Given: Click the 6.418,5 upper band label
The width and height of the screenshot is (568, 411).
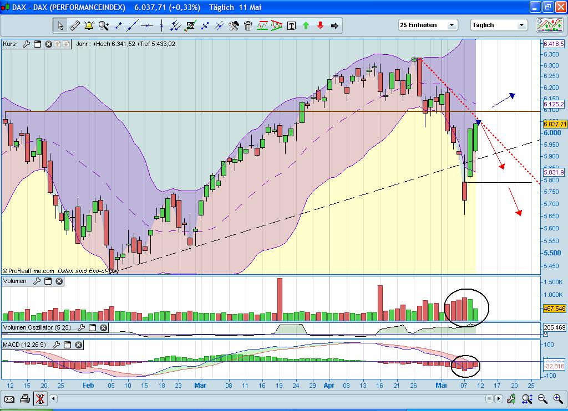Looking at the screenshot, I should [x=554, y=44].
